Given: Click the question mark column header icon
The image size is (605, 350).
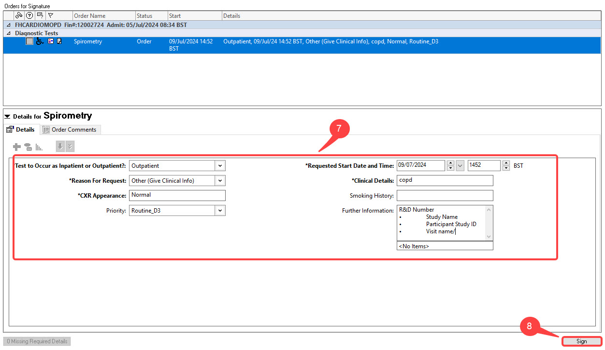Looking at the screenshot, I should [29, 15].
